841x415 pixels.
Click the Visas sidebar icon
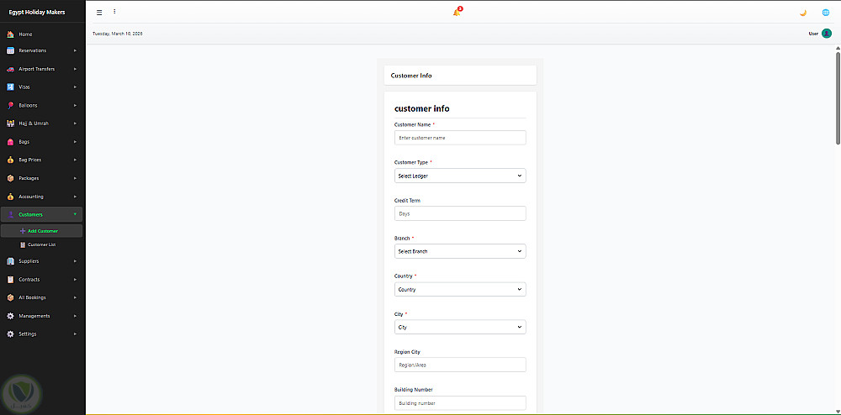pyautogui.click(x=10, y=87)
